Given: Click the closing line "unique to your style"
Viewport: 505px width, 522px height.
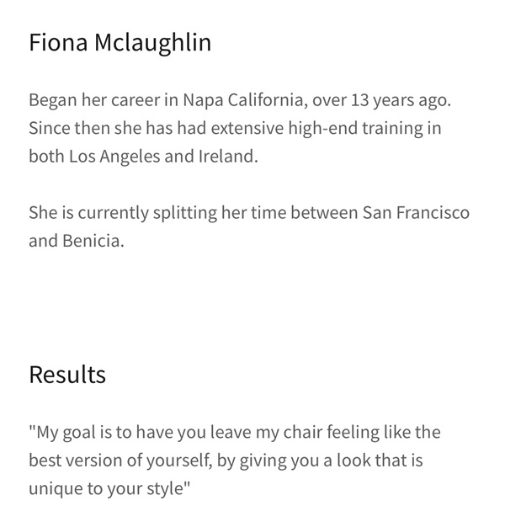Looking at the screenshot, I should [109, 488].
